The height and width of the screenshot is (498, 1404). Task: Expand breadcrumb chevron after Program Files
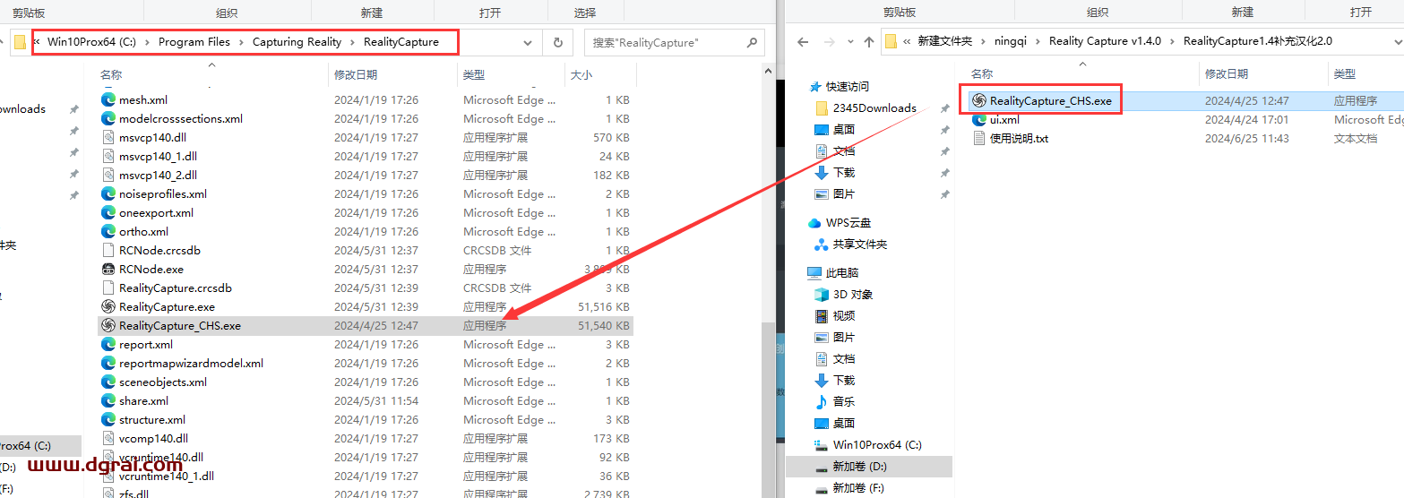(241, 42)
